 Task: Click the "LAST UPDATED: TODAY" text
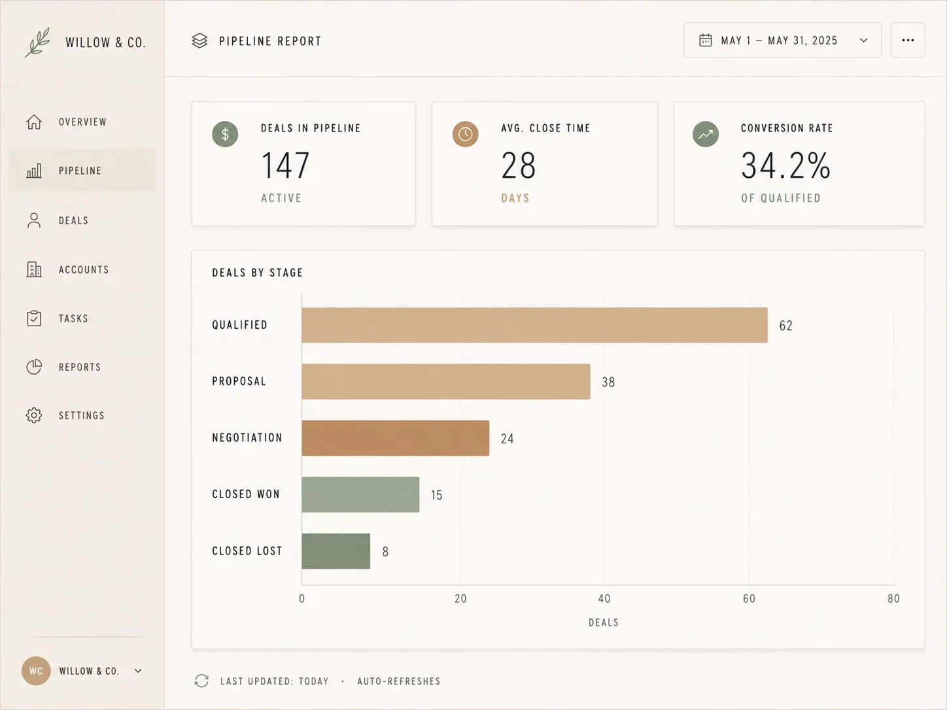click(x=275, y=681)
